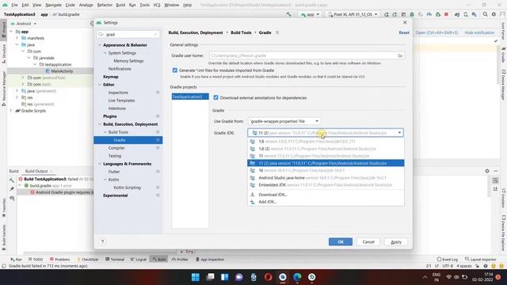Select Keymap in settings tree
507x285 pixels.
[x=111, y=77]
